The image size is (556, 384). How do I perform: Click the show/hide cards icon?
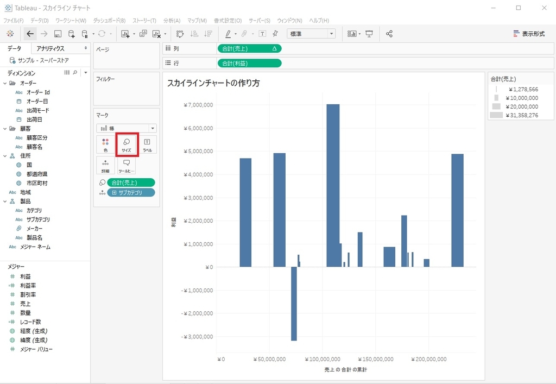click(x=352, y=34)
